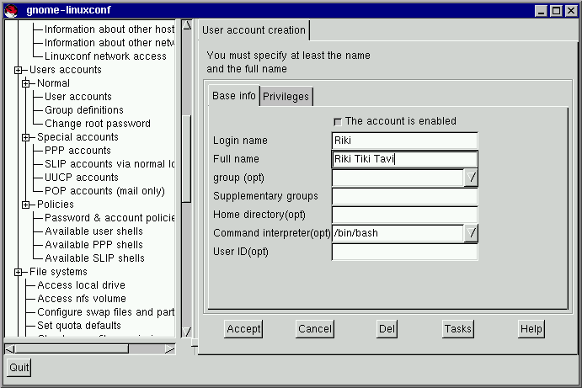Click the Red Hat icon in title bar
582x388 pixels.
pos(11,10)
